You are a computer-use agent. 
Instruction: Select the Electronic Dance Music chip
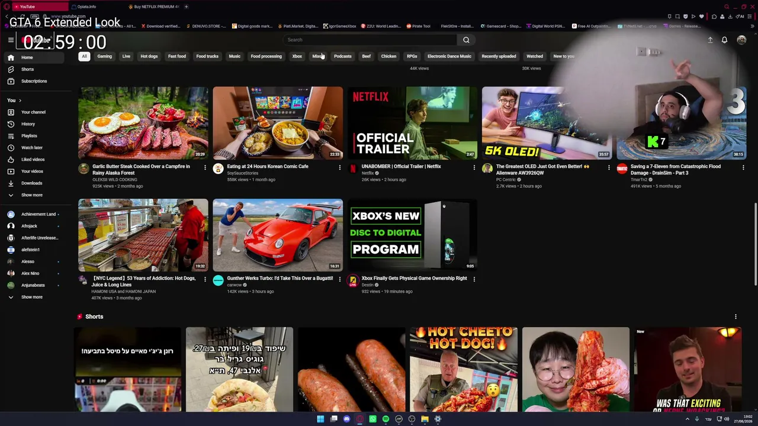click(449, 56)
